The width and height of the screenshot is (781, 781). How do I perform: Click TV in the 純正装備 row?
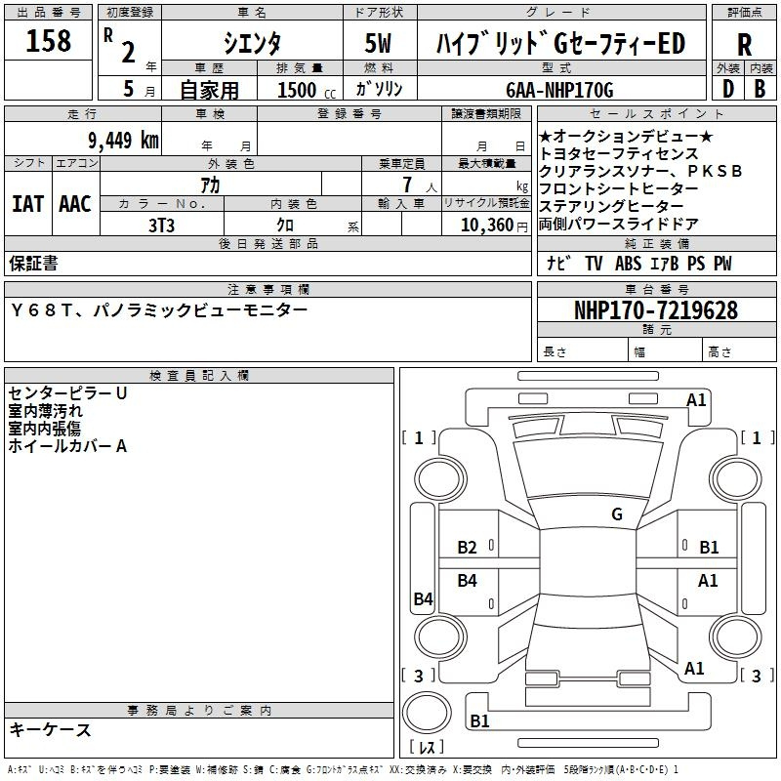594,263
